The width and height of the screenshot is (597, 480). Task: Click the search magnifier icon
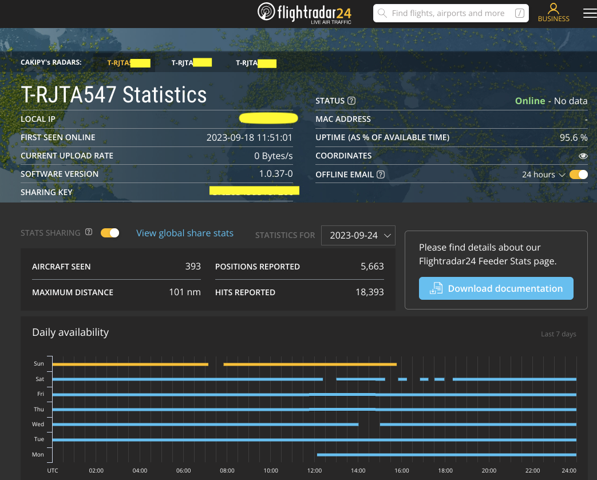click(x=382, y=13)
